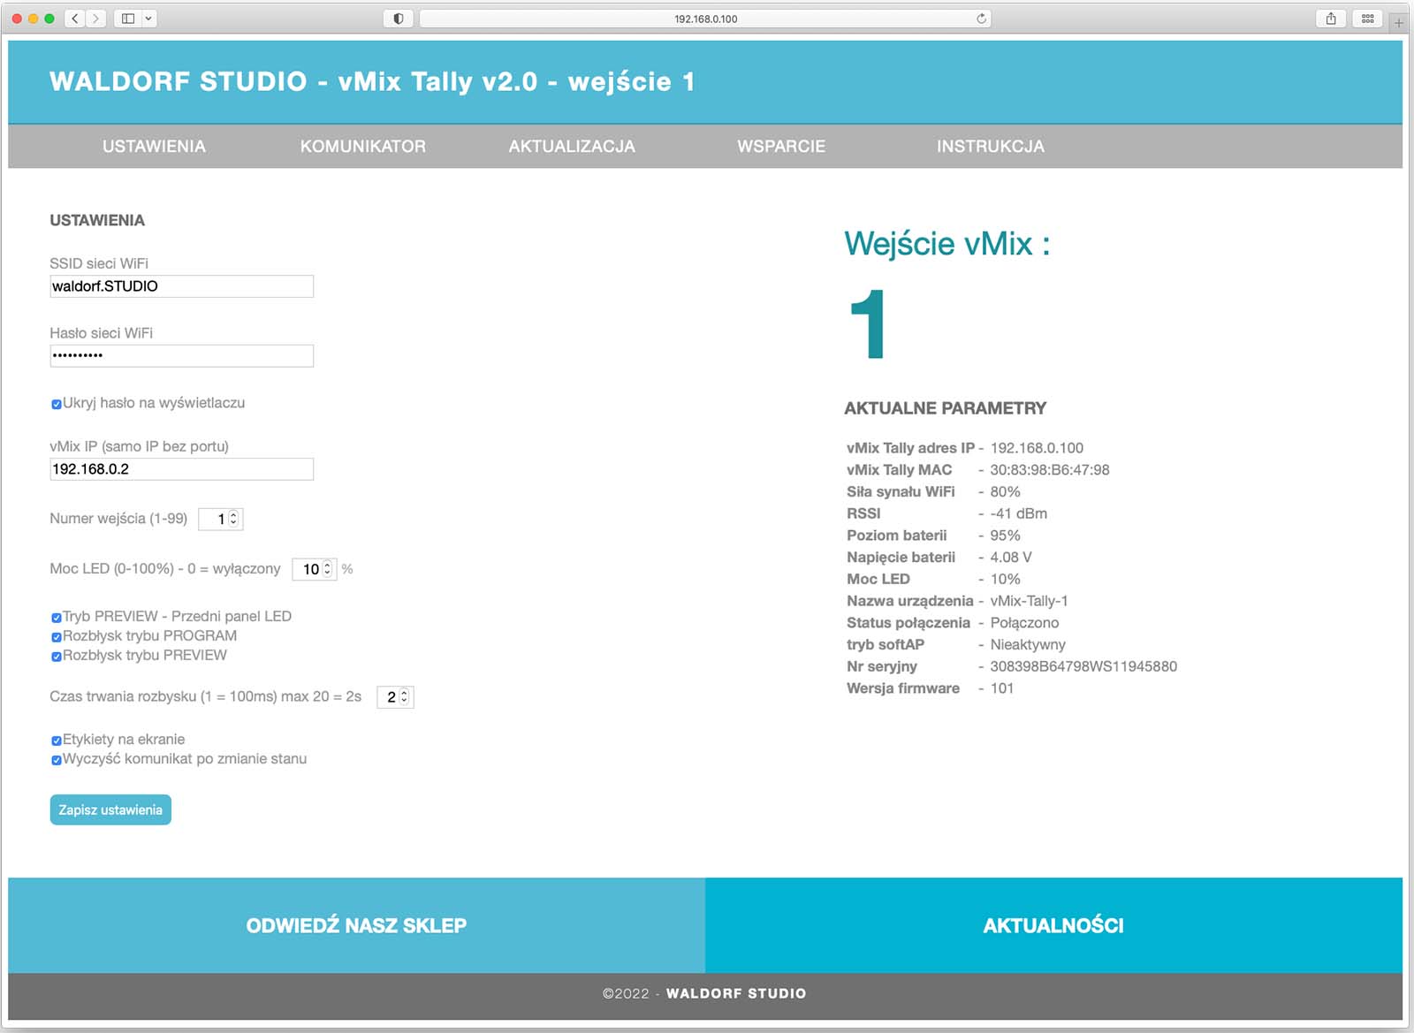Open the Share icon in toolbar
This screenshot has width=1414, height=1033.
point(1330,19)
